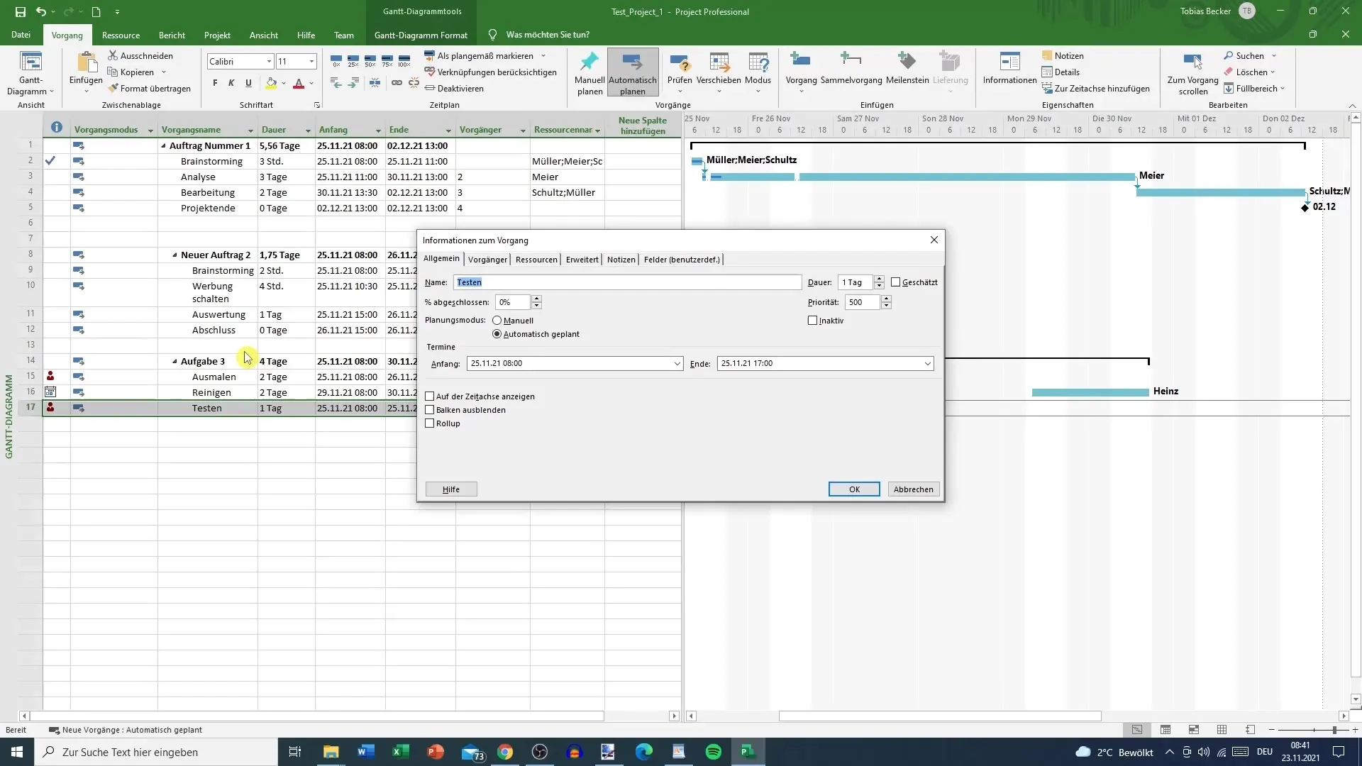1362x766 pixels.
Task: Click the undo arrow in title bar
Action: tap(41, 11)
